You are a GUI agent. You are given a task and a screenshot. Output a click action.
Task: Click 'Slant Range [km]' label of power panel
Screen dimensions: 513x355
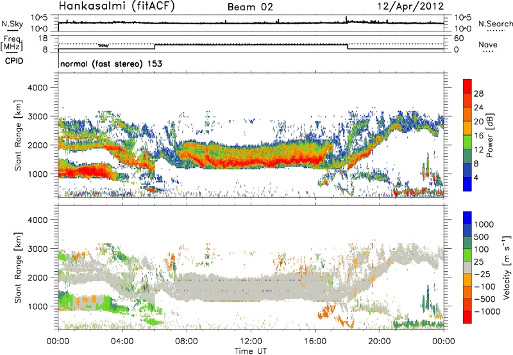coord(18,135)
